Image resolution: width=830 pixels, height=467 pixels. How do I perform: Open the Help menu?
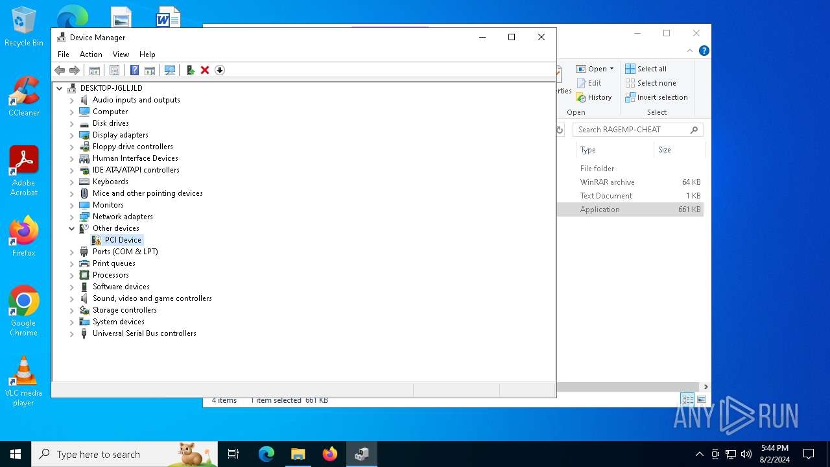click(147, 54)
